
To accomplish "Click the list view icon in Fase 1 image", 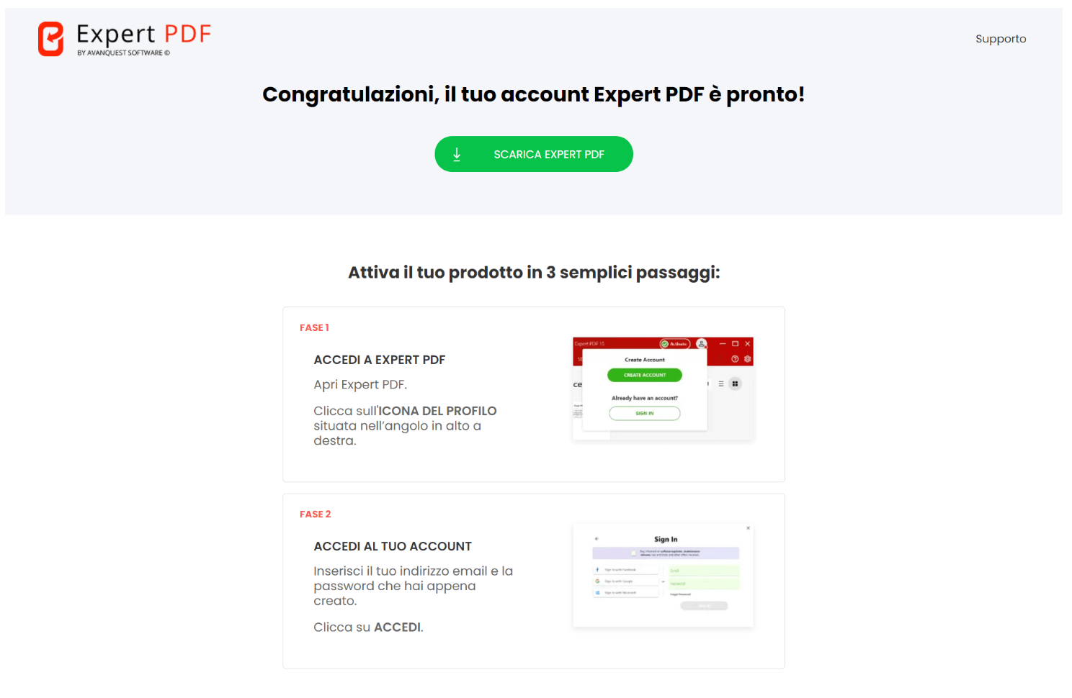I will coord(721,384).
